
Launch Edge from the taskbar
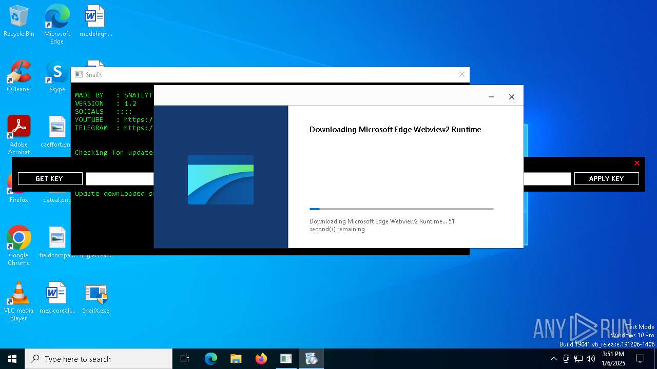[x=211, y=359]
